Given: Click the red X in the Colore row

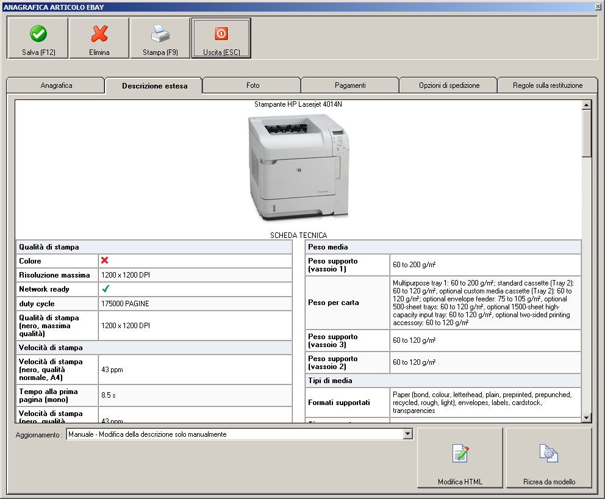Looking at the screenshot, I should coord(104,260).
